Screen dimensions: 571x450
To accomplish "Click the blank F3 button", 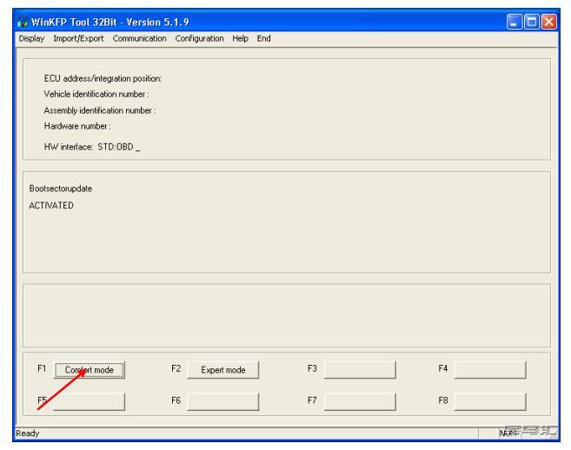I will coord(360,370).
